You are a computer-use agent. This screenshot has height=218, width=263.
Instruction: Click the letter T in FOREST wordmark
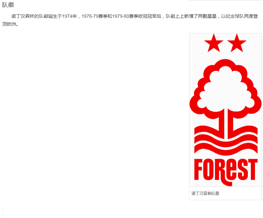coord(253,170)
